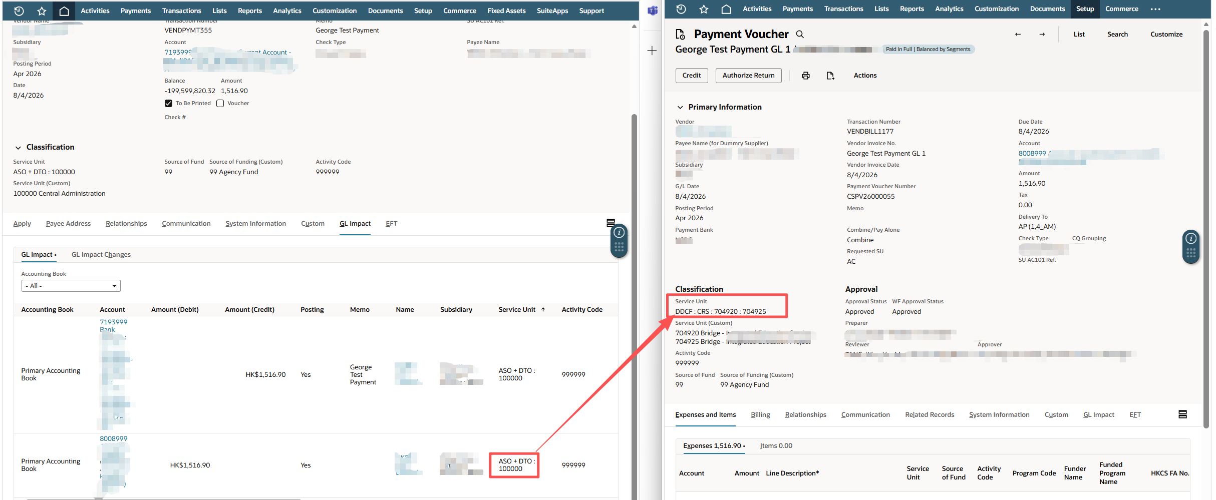This screenshot has height=500, width=1216.
Task: Open account 8008999 link in Payment Voucher header
Action: tap(1032, 154)
